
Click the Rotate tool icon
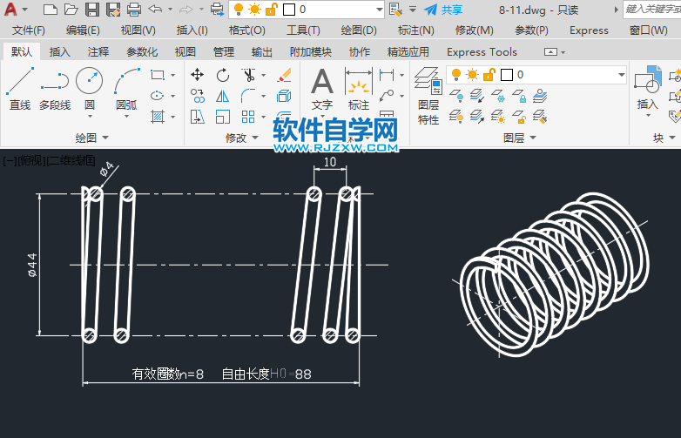223,75
